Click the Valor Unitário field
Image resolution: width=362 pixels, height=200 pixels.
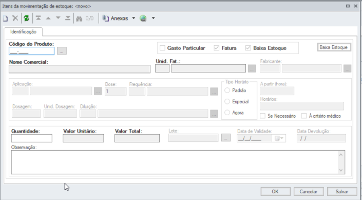[x=83, y=138]
